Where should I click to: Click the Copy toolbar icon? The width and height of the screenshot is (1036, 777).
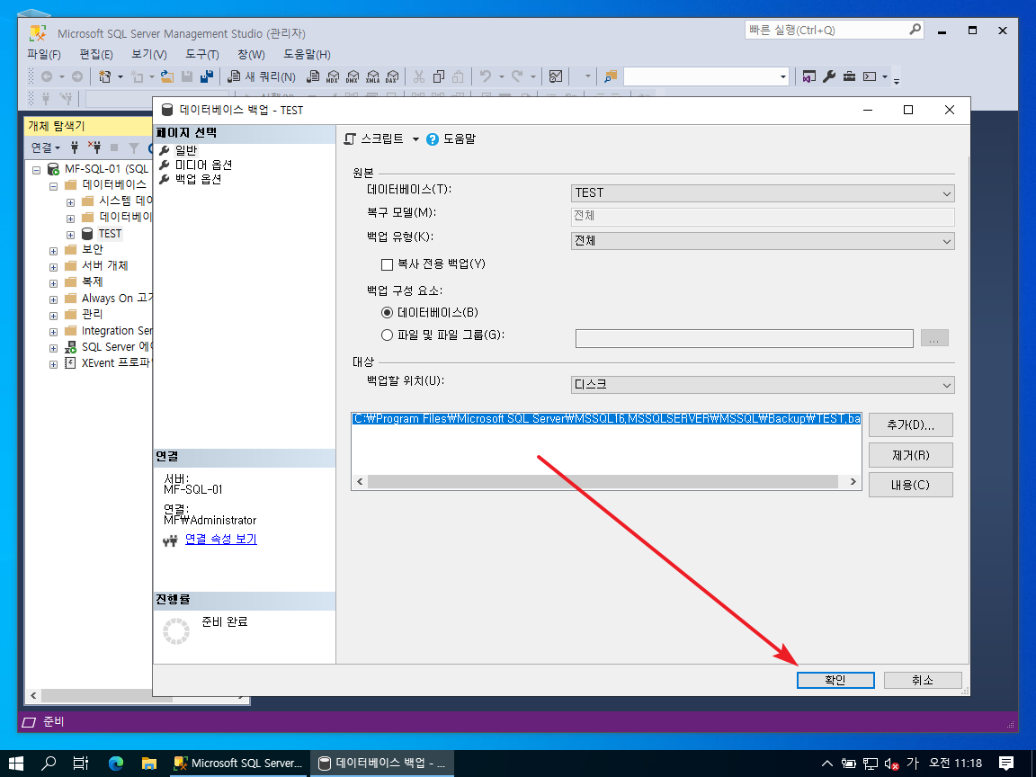[438, 76]
